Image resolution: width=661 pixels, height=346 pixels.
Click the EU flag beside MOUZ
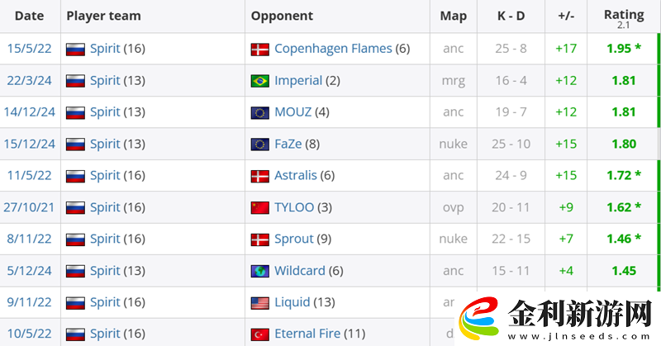coord(260,112)
